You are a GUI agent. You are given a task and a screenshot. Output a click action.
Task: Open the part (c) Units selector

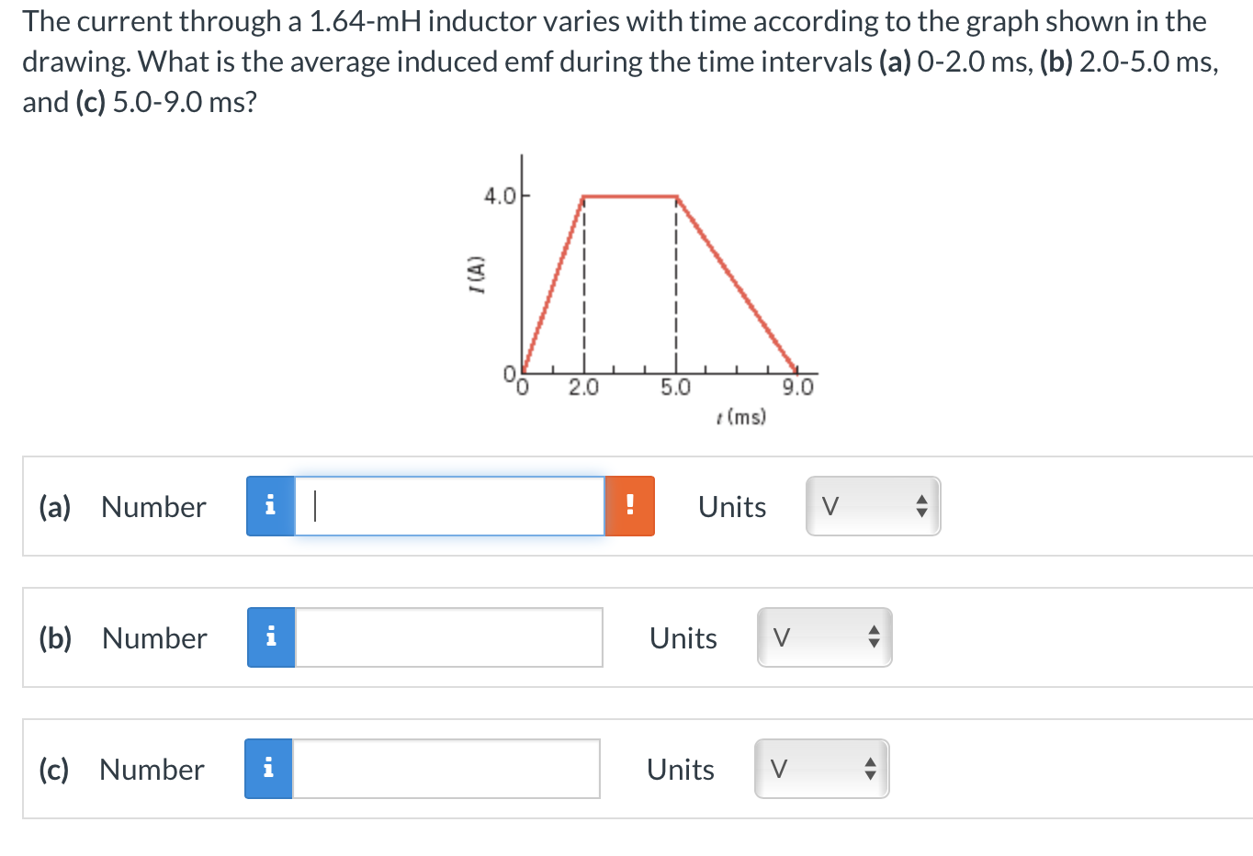[821, 769]
